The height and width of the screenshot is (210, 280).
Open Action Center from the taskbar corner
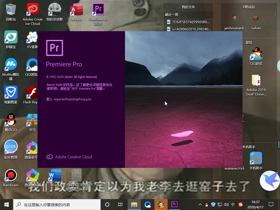(x=270, y=204)
